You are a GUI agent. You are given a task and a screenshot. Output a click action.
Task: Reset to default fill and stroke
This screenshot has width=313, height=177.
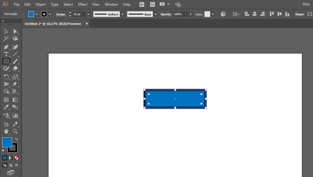click(x=3, y=151)
